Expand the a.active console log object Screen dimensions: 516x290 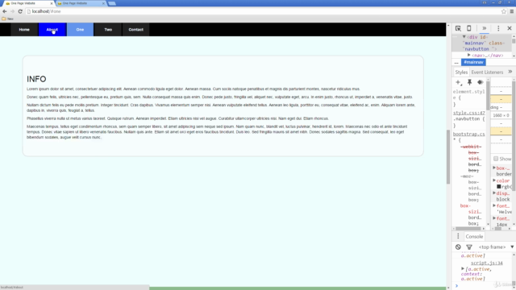(x=463, y=268)
